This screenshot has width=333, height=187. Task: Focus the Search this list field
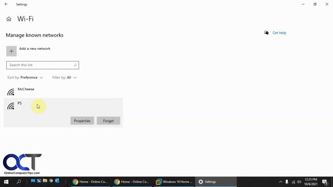(43, 65)
